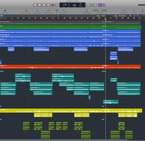
Task: Click the vertical auto zoom icon
Action: pos(135,16)
